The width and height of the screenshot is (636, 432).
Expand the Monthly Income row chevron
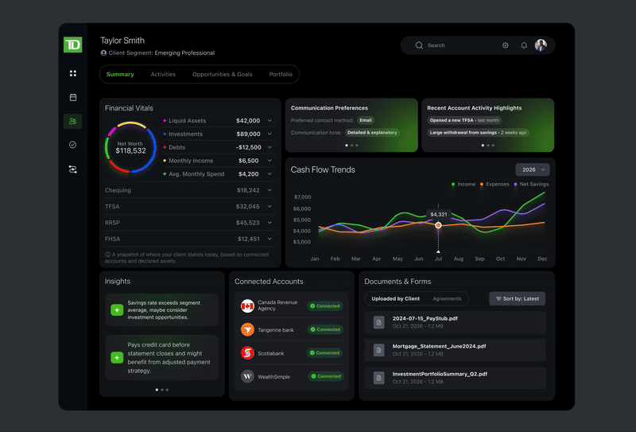(x=270, y=161)
